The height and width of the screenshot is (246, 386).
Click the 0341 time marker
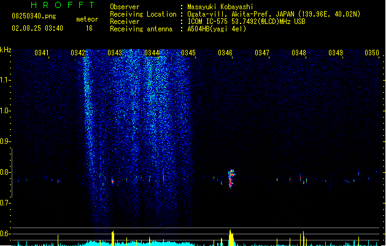(41, 53)
